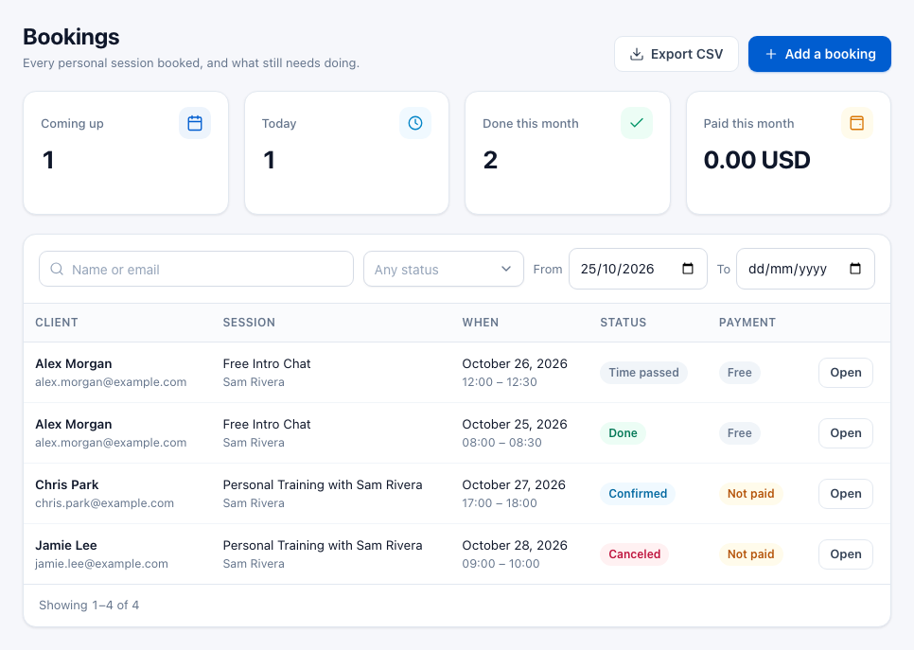Export bookings as CSV

click(677, 54)
